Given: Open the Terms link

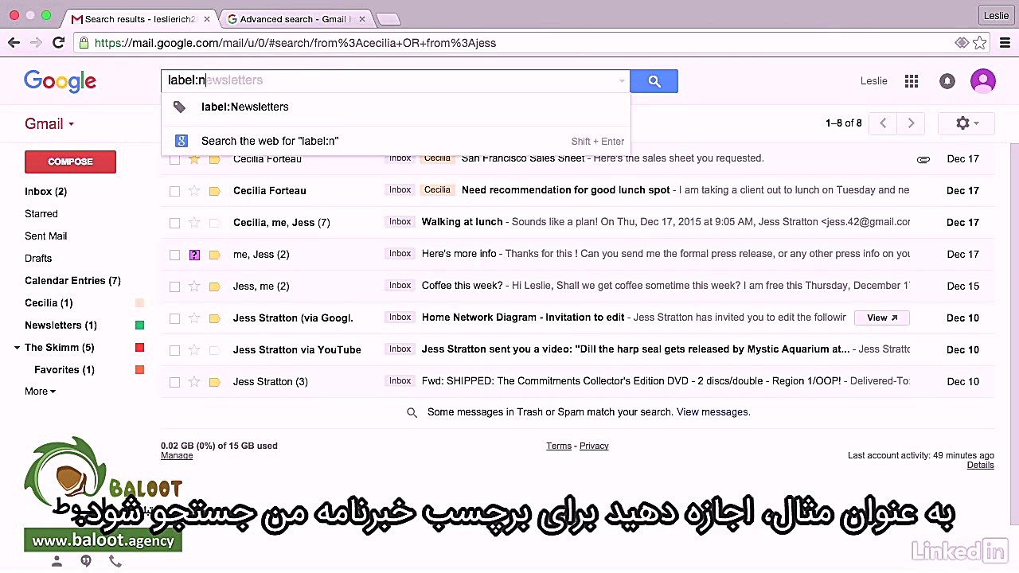Looking at the screenshot, I should (x=559, y=446).
